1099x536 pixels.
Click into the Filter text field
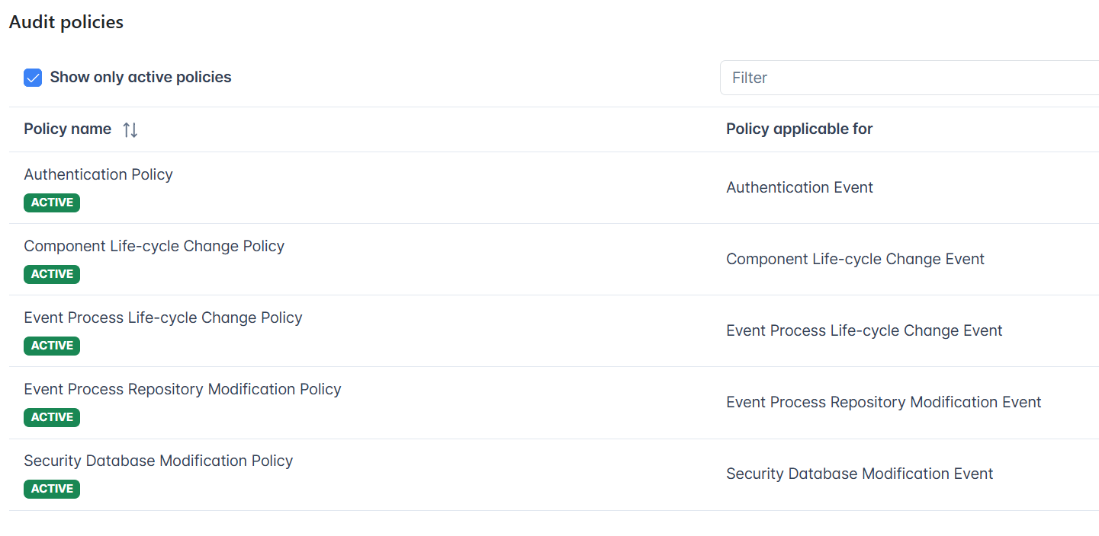click(x=909, y=78)
